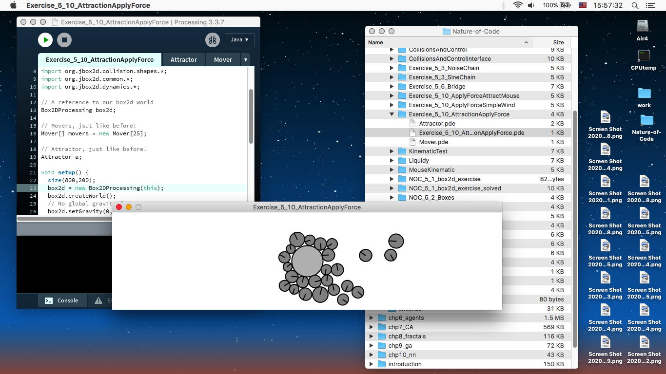
Task: Open Exercise_5_10_AttractionApplyForce app menu
Action: click(88, 5)
